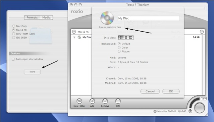Click the recorder settings icon beside UJ-846
Viewport: 214px width, 122px height.
click(190, 111)
